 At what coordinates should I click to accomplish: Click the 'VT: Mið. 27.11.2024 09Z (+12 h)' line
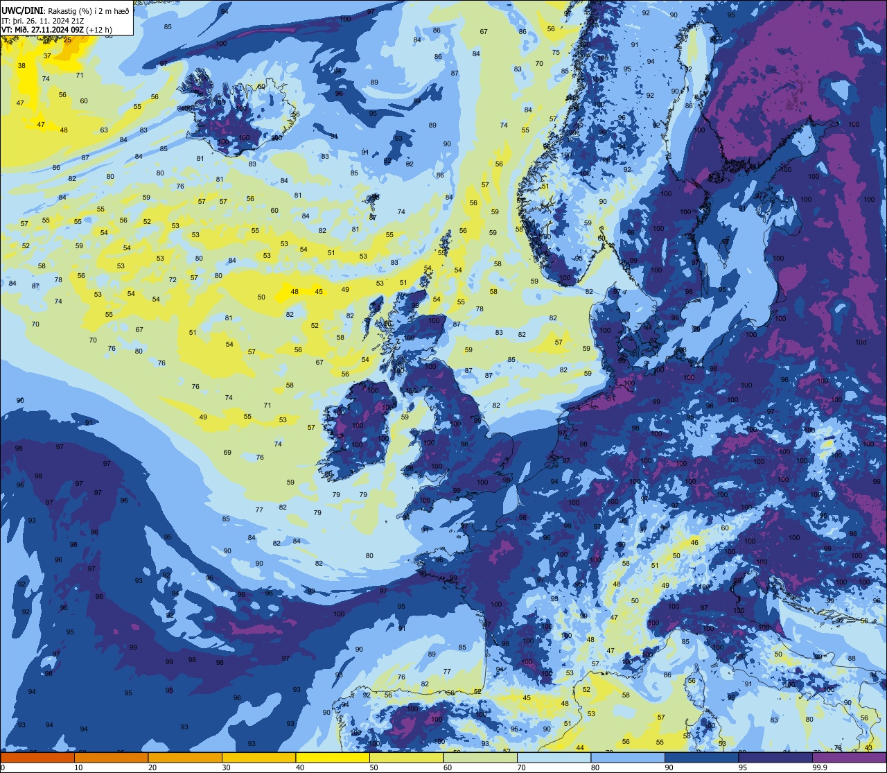coord(57,30)
